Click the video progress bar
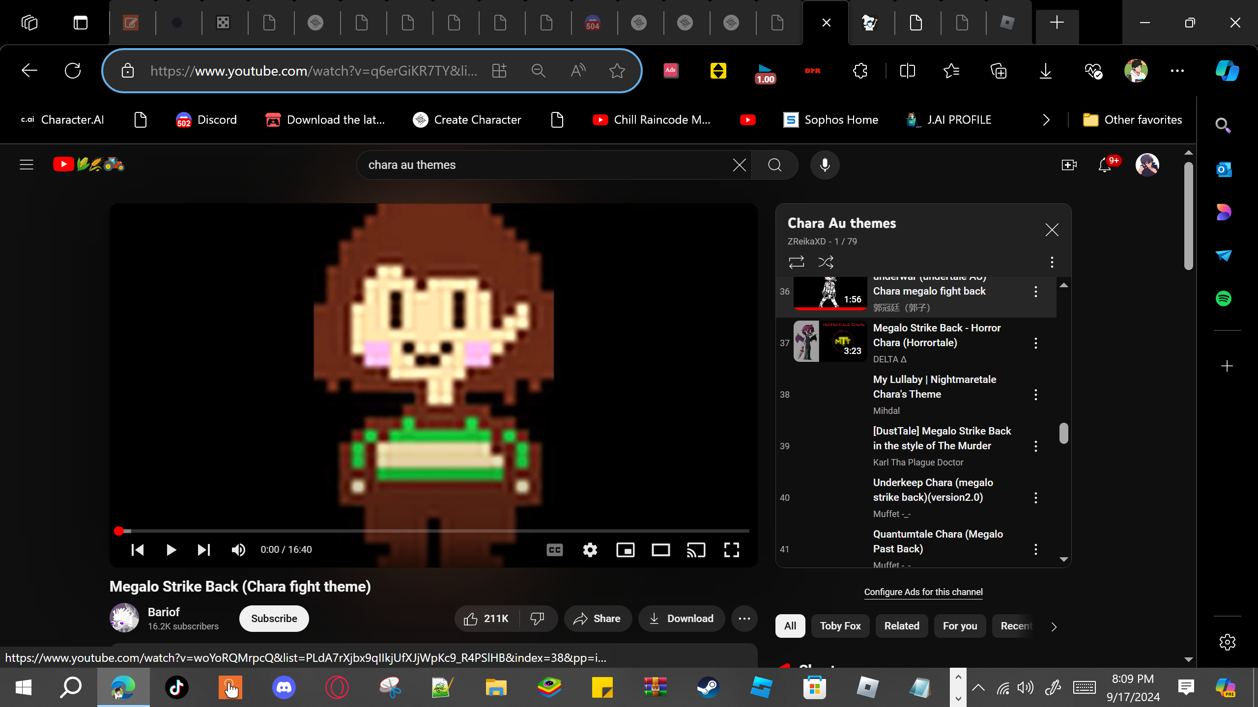 [432, 531]
